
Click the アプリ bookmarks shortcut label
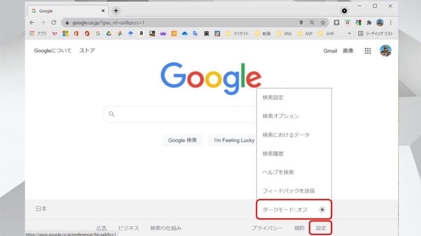(x=42, y=34)
